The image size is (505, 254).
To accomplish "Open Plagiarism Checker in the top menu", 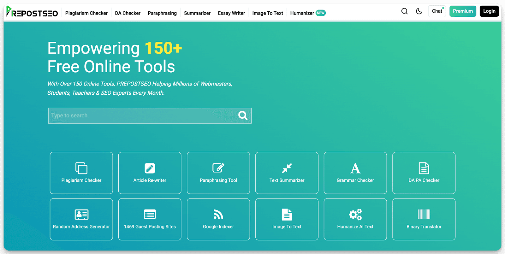I will tap(86, 13).
